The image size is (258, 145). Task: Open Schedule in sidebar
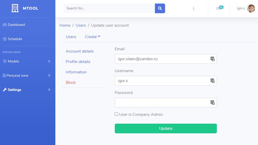click(15, 39)
